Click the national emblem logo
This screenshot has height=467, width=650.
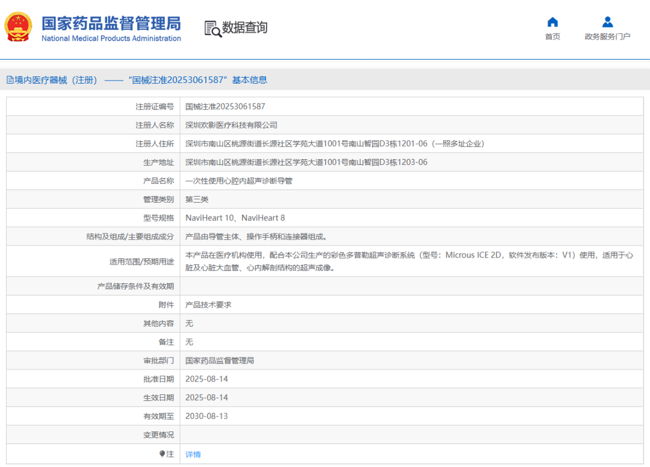tap(18, 27)
